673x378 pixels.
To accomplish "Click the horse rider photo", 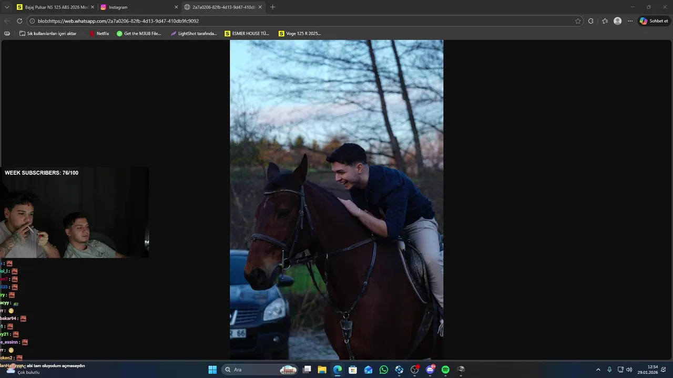I will 336,200.
